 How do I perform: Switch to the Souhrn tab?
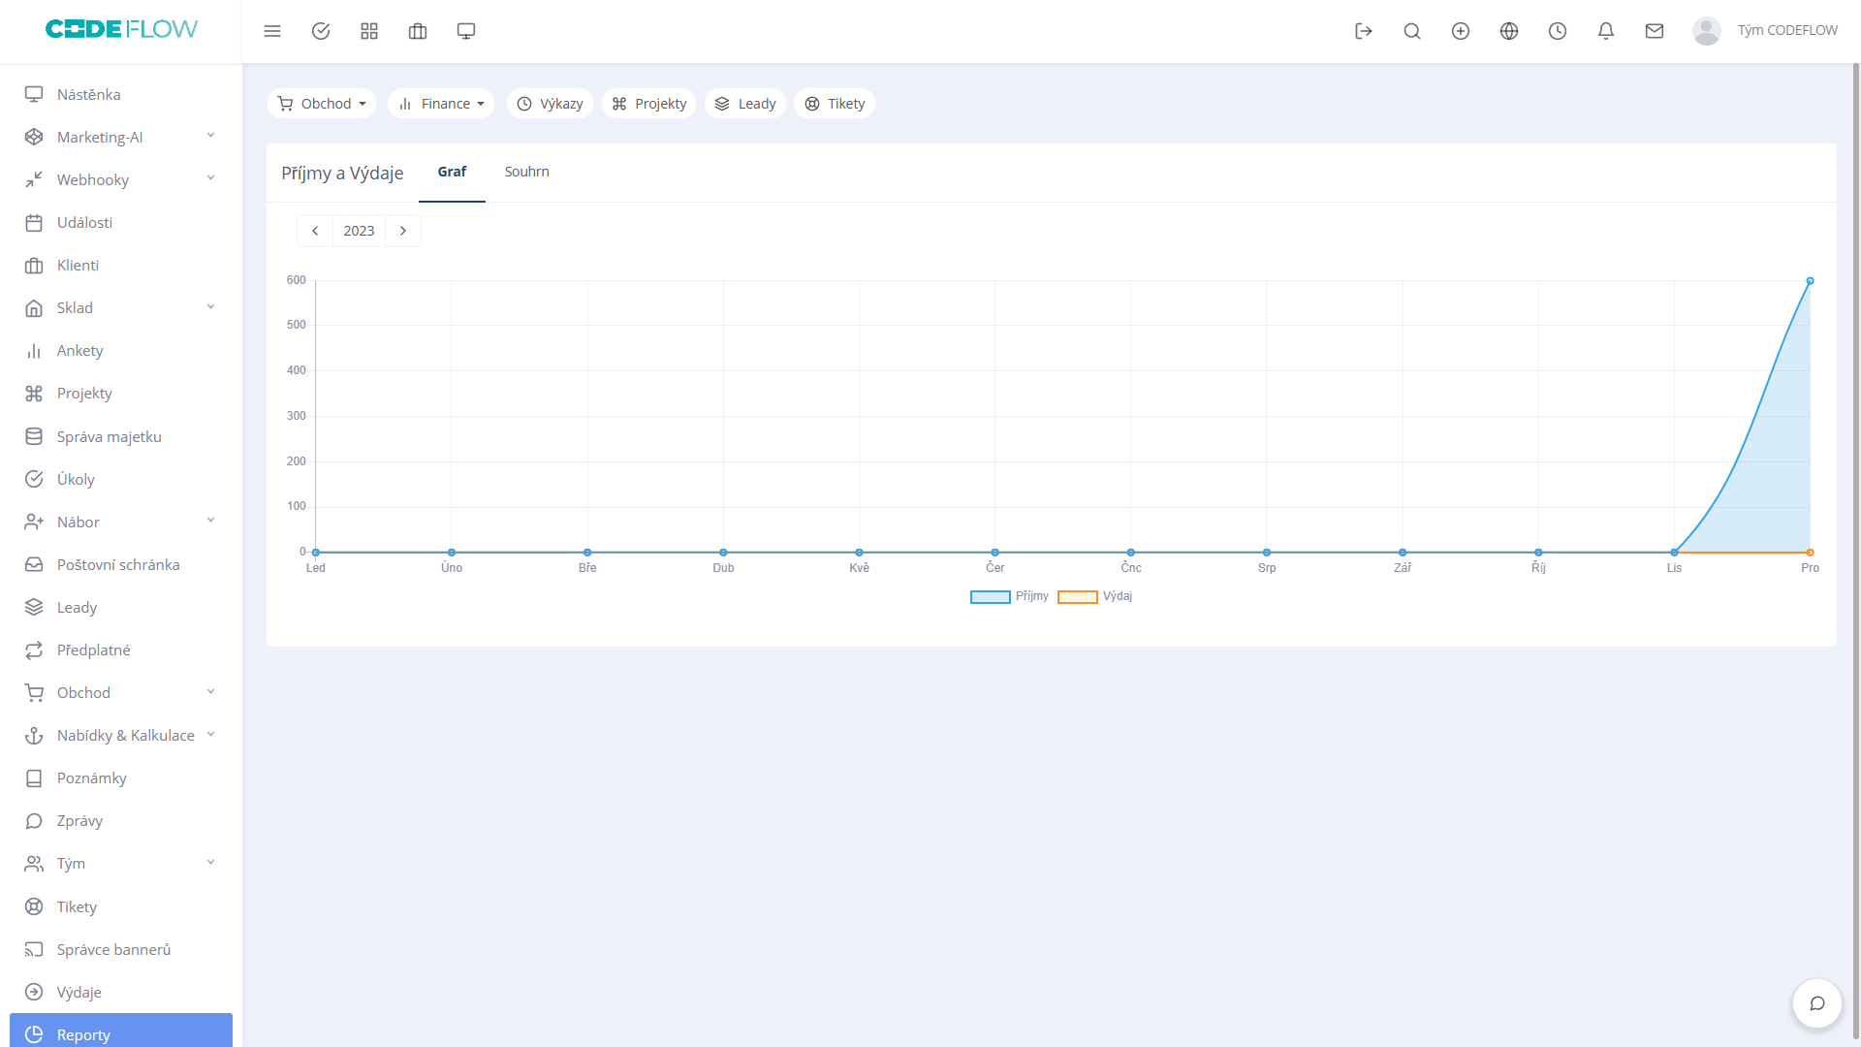(x=526, y=173)
